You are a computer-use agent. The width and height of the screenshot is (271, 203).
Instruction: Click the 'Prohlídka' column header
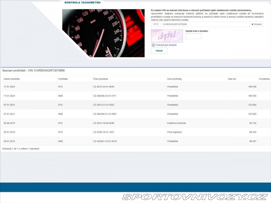coord(63,79)
